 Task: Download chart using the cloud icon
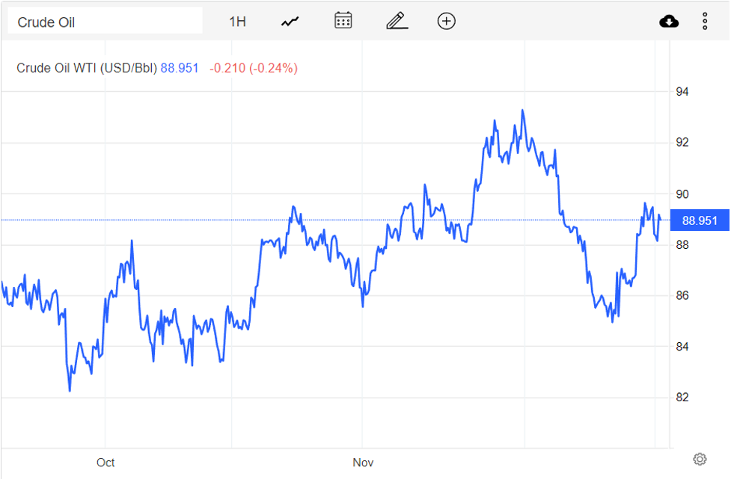(x=669, y=21)
